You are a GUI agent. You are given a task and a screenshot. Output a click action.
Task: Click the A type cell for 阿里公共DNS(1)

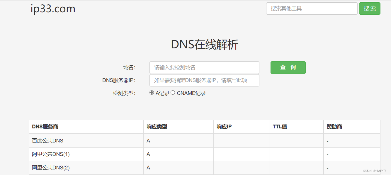click(x=178, y=154)
